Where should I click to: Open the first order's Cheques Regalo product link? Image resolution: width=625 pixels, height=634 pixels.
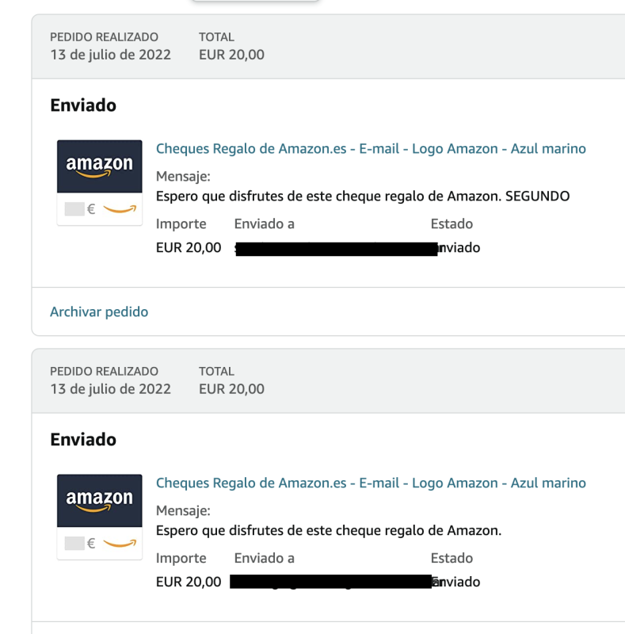pyautogui.click(x=371, y=149)
